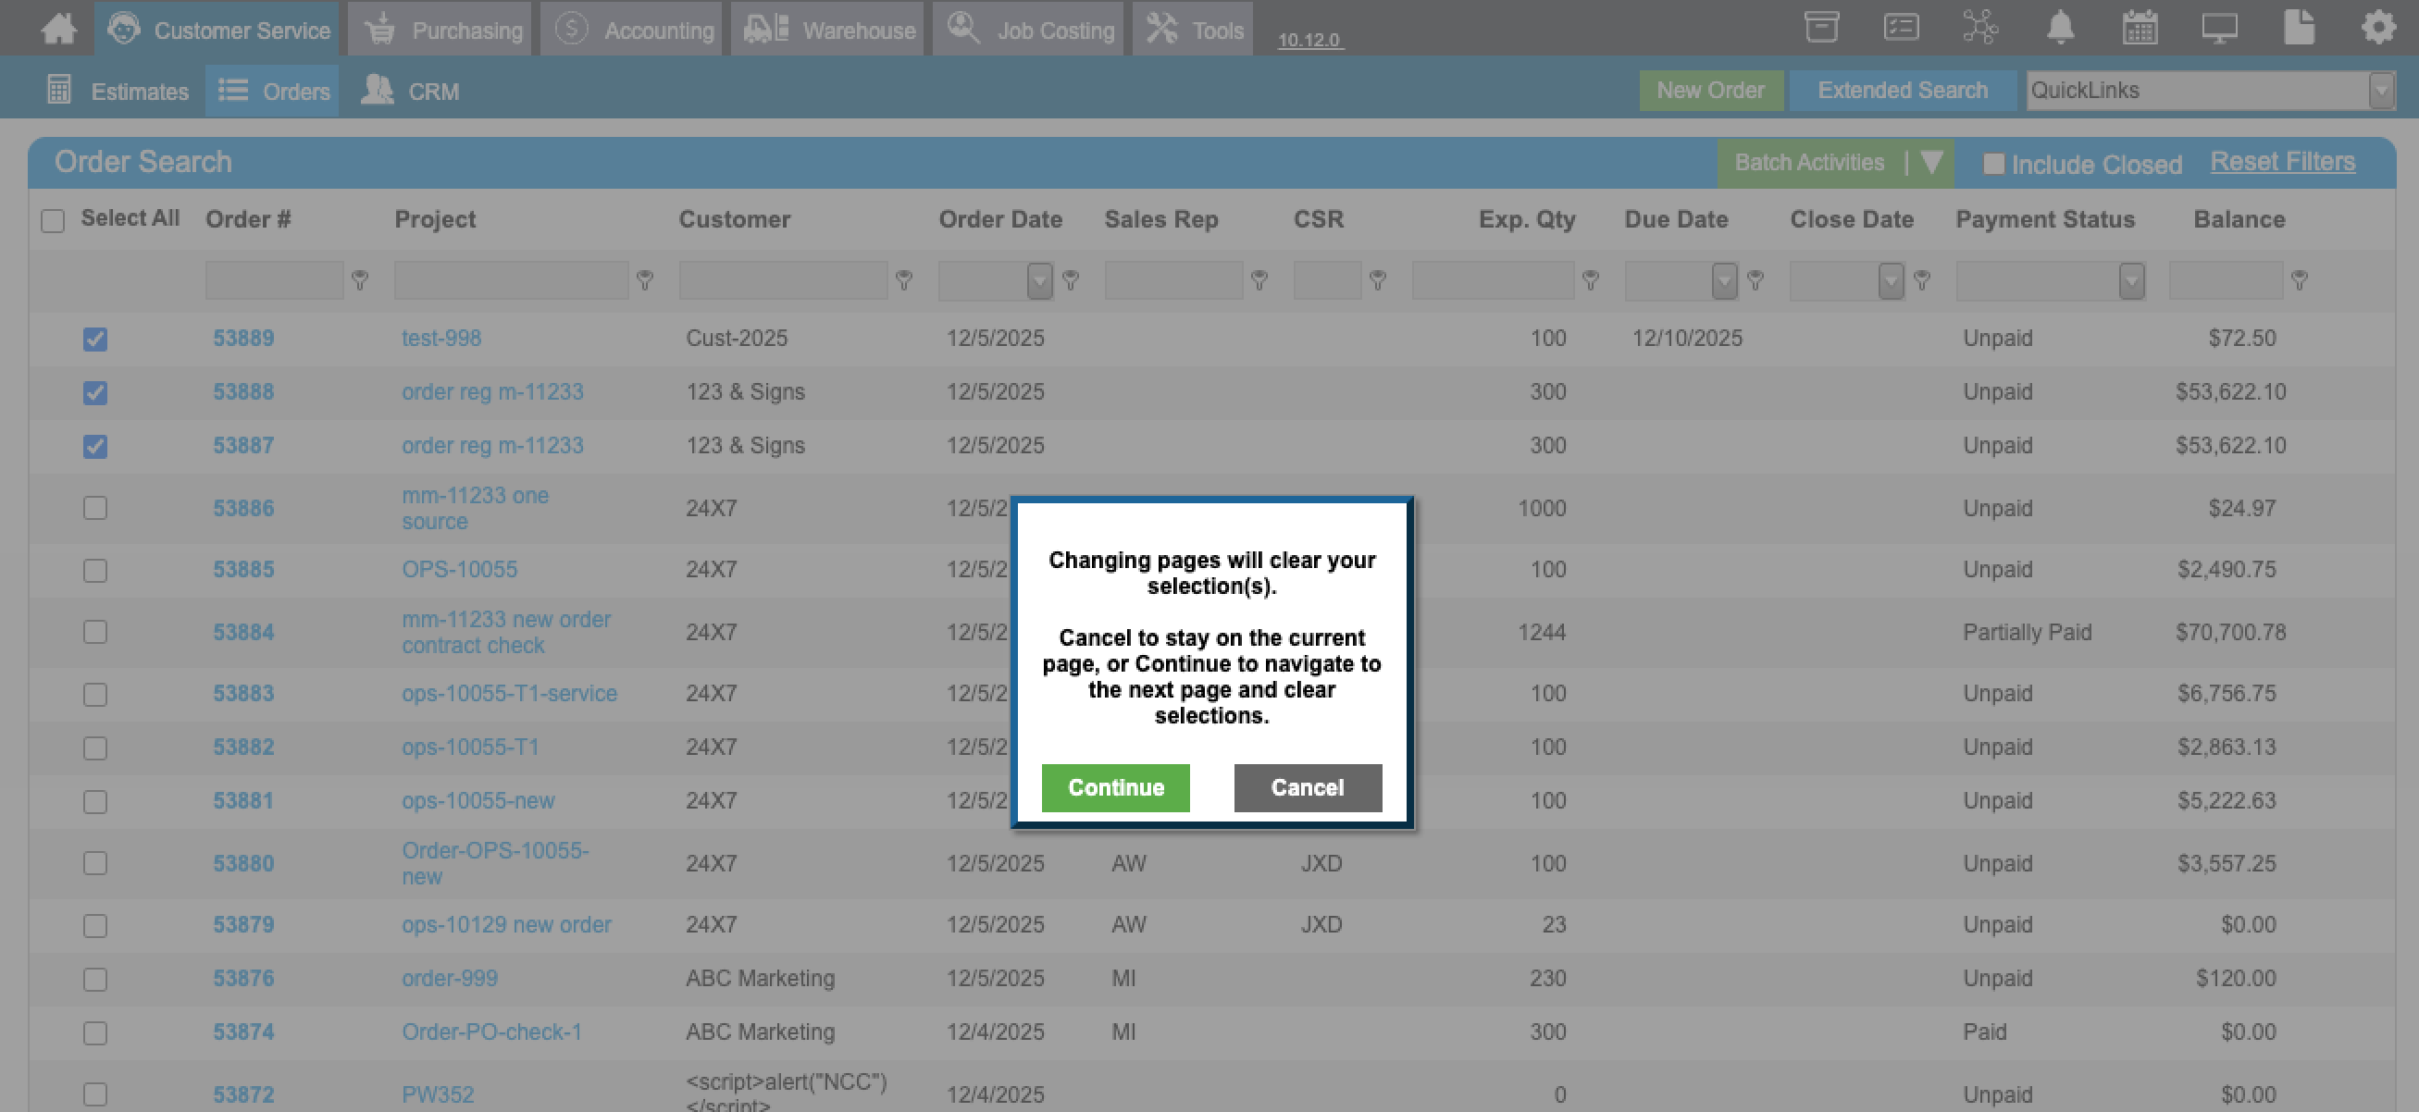Click Continue in the dialog
2419x1112 pixels.
coord(1116,786)
